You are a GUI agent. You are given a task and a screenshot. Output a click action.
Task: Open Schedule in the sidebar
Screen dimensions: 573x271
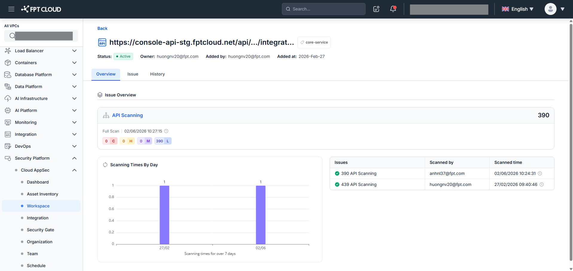36,266
